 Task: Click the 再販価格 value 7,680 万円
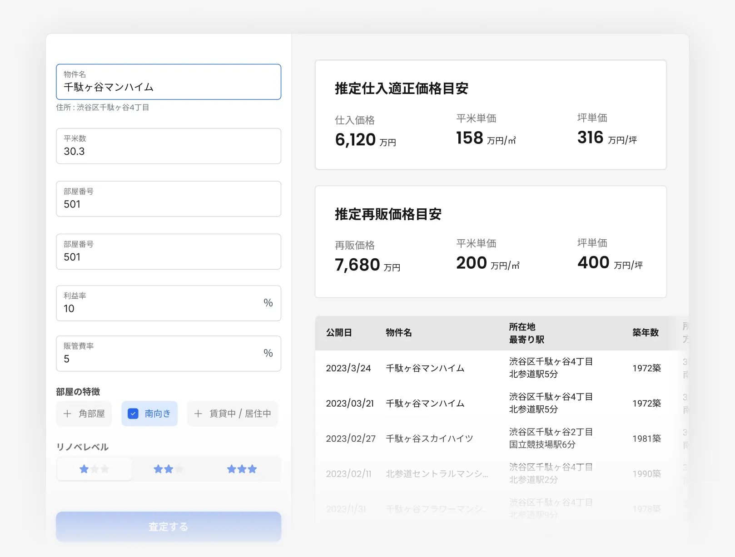[367, 265]
